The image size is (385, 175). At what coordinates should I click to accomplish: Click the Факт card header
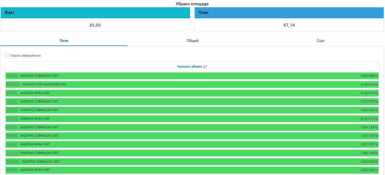pos(95,12)
